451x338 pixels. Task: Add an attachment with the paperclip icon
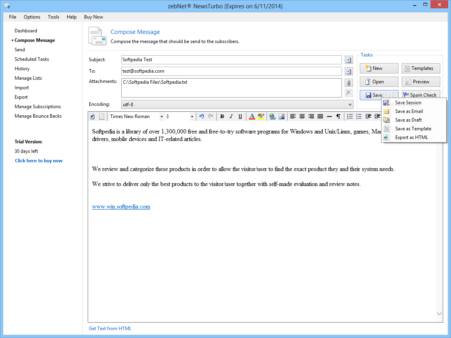pos(349,83)
